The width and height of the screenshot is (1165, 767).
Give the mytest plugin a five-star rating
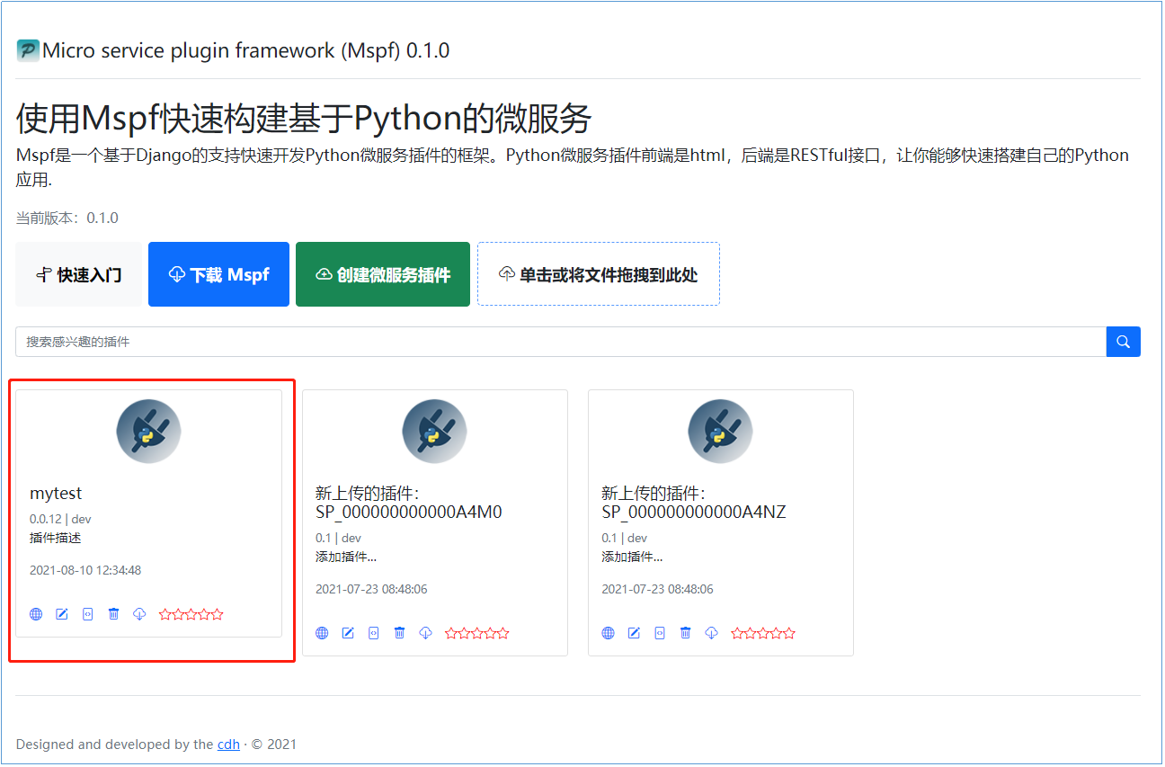[218, 614]
